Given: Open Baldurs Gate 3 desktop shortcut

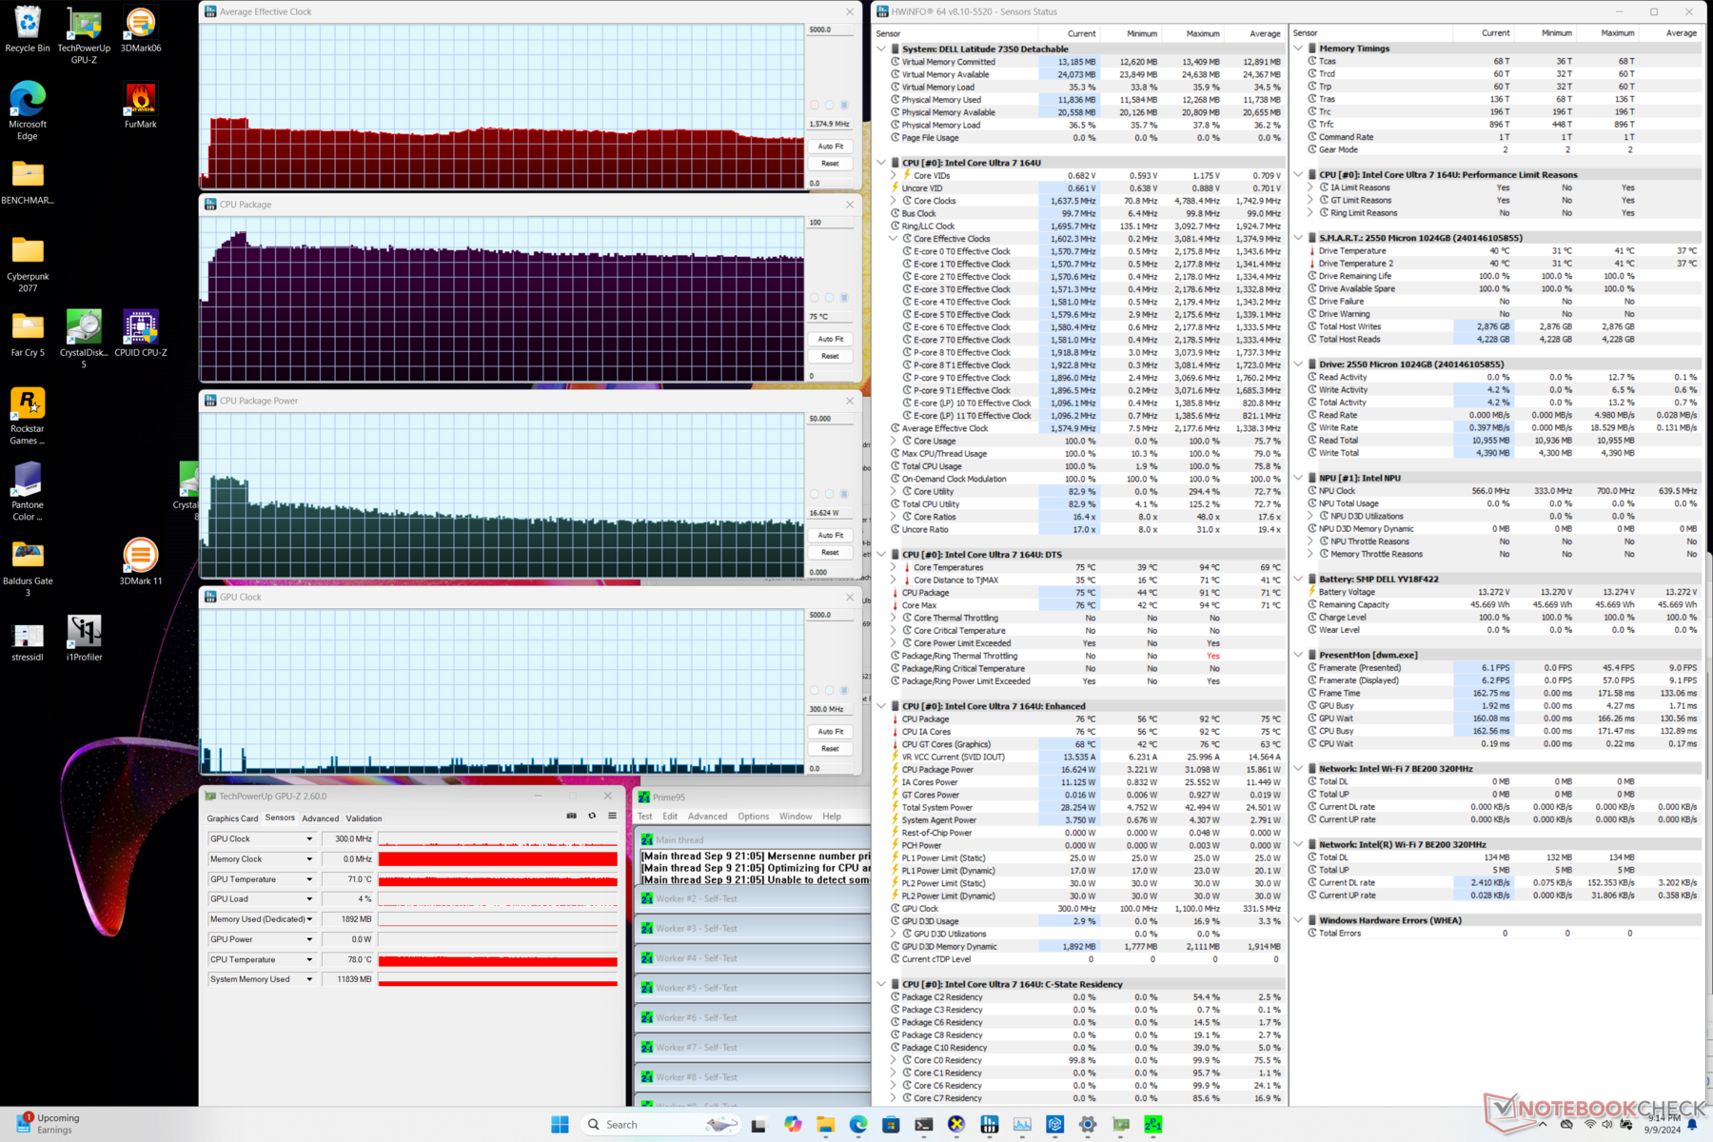Looking at the screenshot, I should coord(28,568).
